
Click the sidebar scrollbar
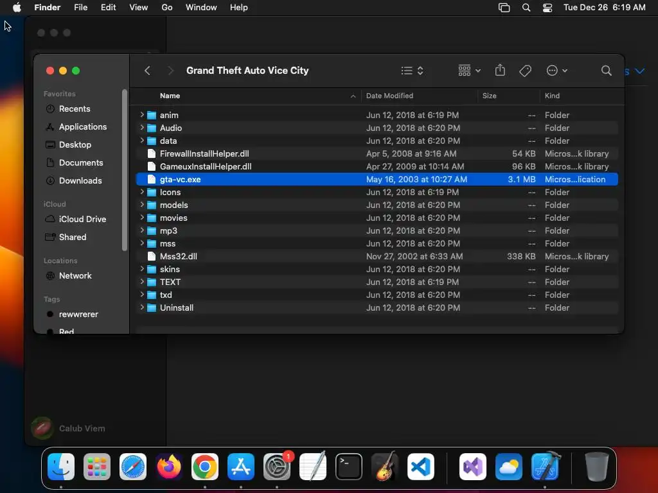pyautogui.click(x=125, y=169)
